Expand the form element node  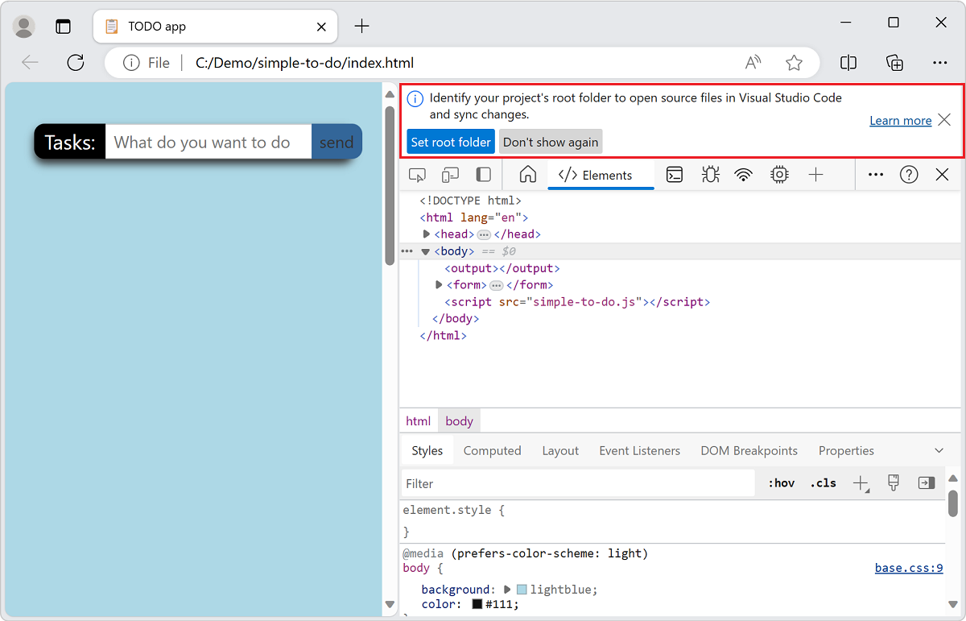click(438, 284)
